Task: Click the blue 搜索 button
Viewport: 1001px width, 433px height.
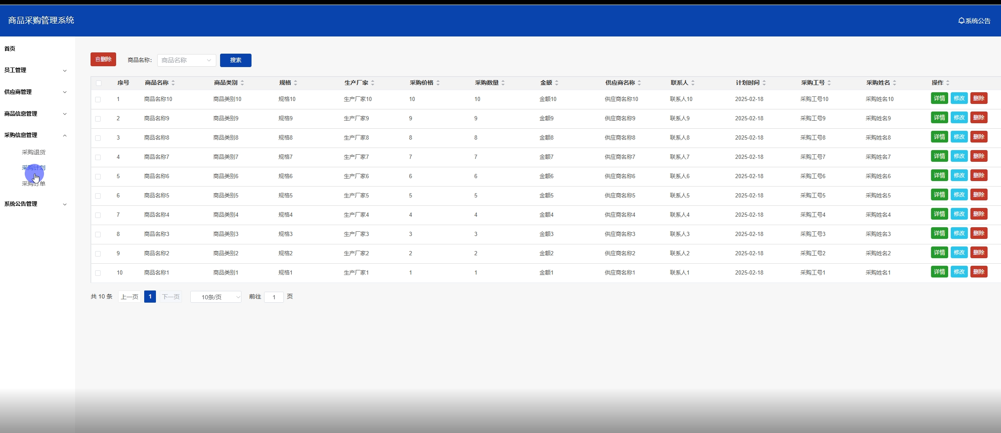Action: tap(236, 60)
